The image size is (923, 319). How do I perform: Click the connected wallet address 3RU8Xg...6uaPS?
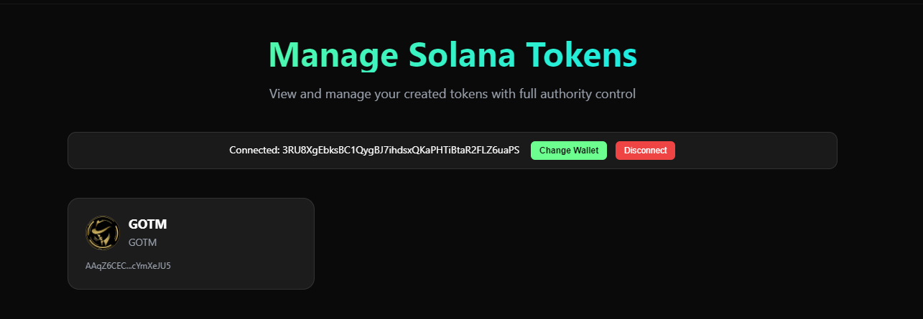click(x=401, y=151)
